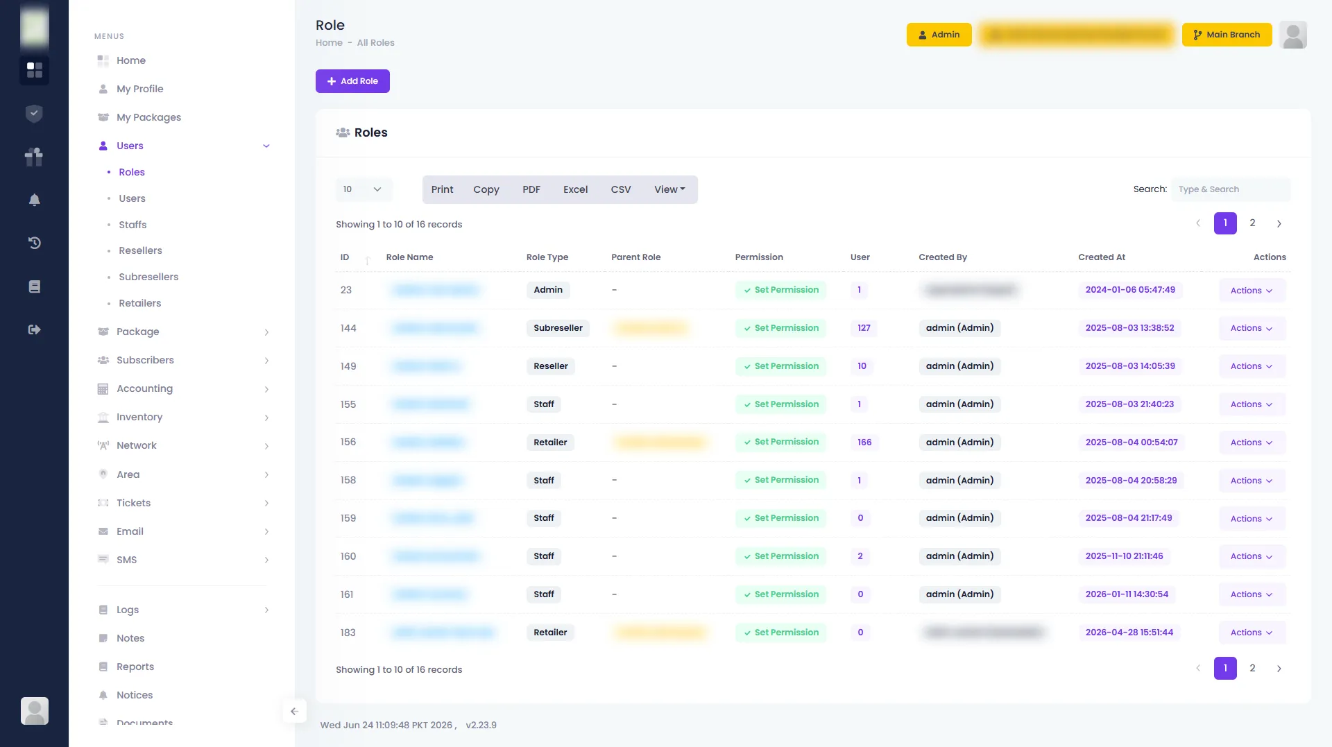This screenshot has height=747, width=1332.
Task: Go to page 2 in top pagination
Action: (1252, 223)
